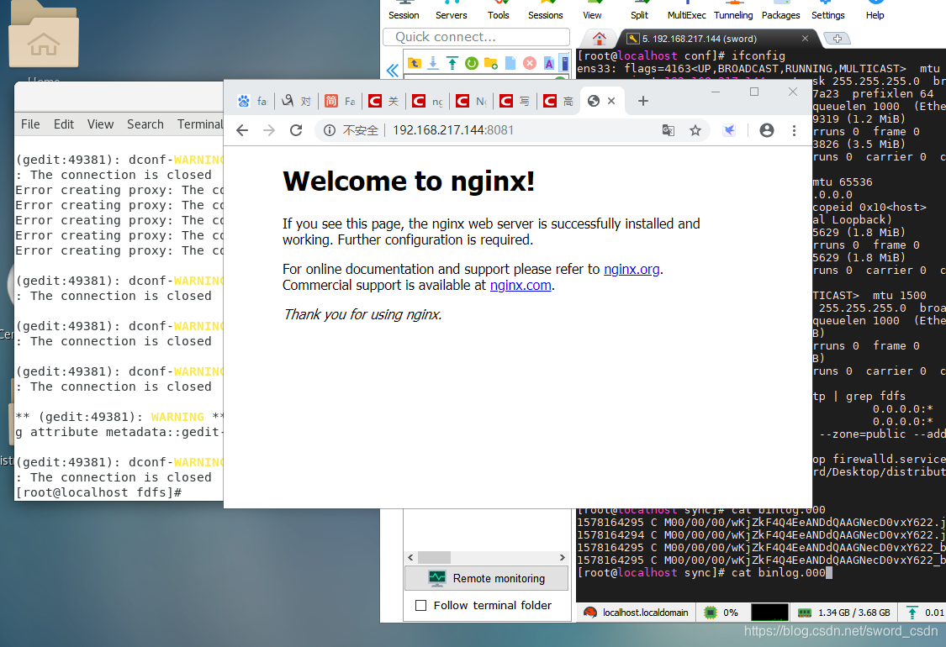Click scrollbar right arrow in SFTP panel
This screenshot has width=946, height=647.
562,558
